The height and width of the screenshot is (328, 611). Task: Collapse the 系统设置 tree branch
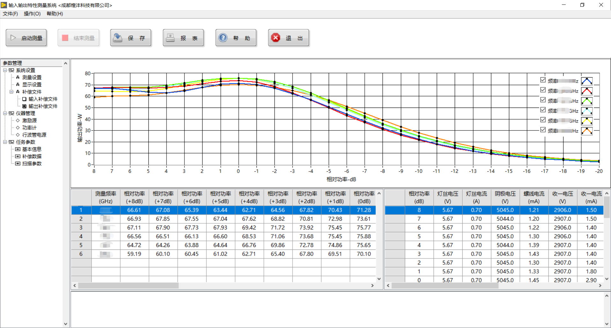pos(5,70)
